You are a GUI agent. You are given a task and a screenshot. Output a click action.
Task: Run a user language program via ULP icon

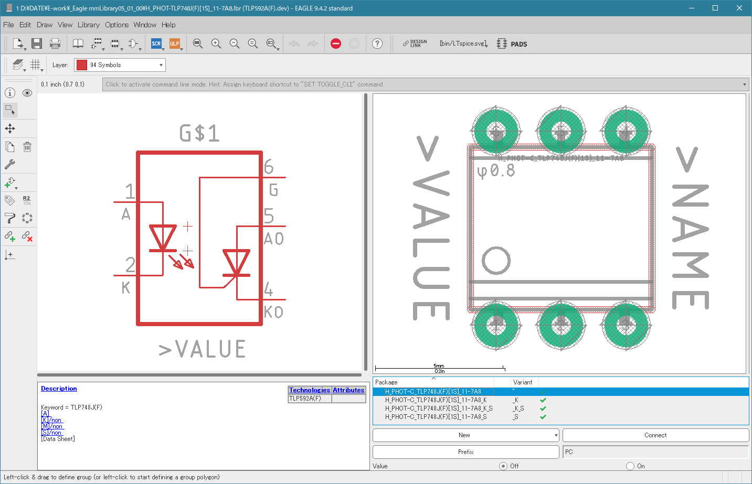[175, 44]
